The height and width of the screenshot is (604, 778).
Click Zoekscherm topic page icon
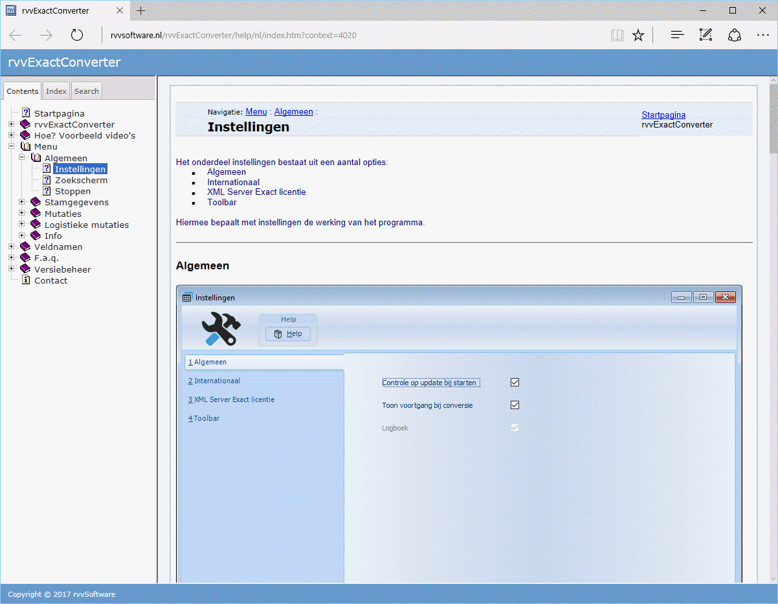(x=47, y=180)
